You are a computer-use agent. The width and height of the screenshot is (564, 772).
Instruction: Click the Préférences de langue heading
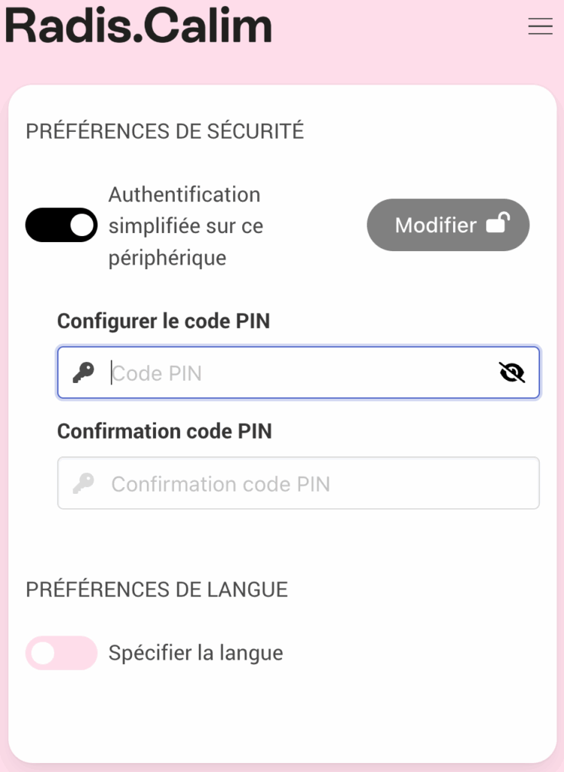pyautogui.click(x=157, y=590)
